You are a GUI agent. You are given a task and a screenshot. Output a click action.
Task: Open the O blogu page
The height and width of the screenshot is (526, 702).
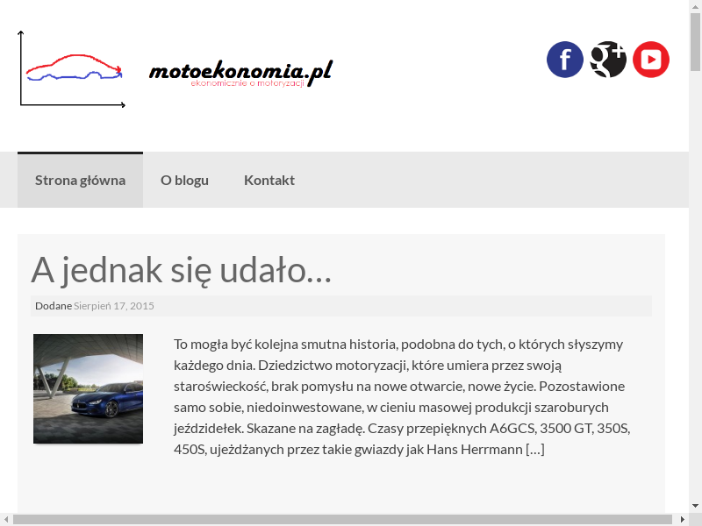(x=184, y=181)
